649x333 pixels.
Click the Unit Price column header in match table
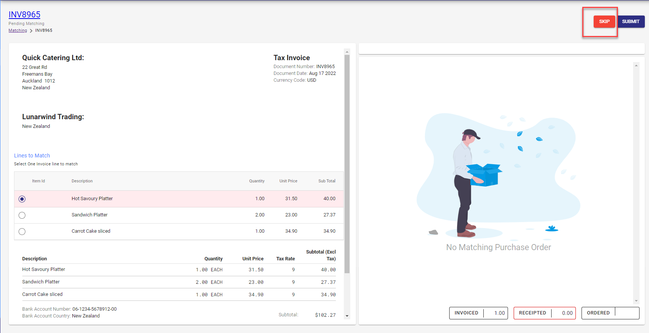(288, 181)
